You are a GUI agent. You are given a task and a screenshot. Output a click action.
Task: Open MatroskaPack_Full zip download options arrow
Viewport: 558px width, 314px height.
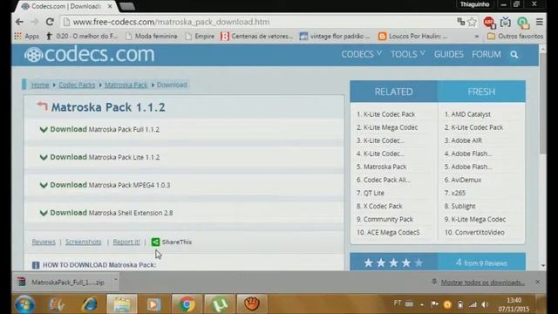point(116,279)
